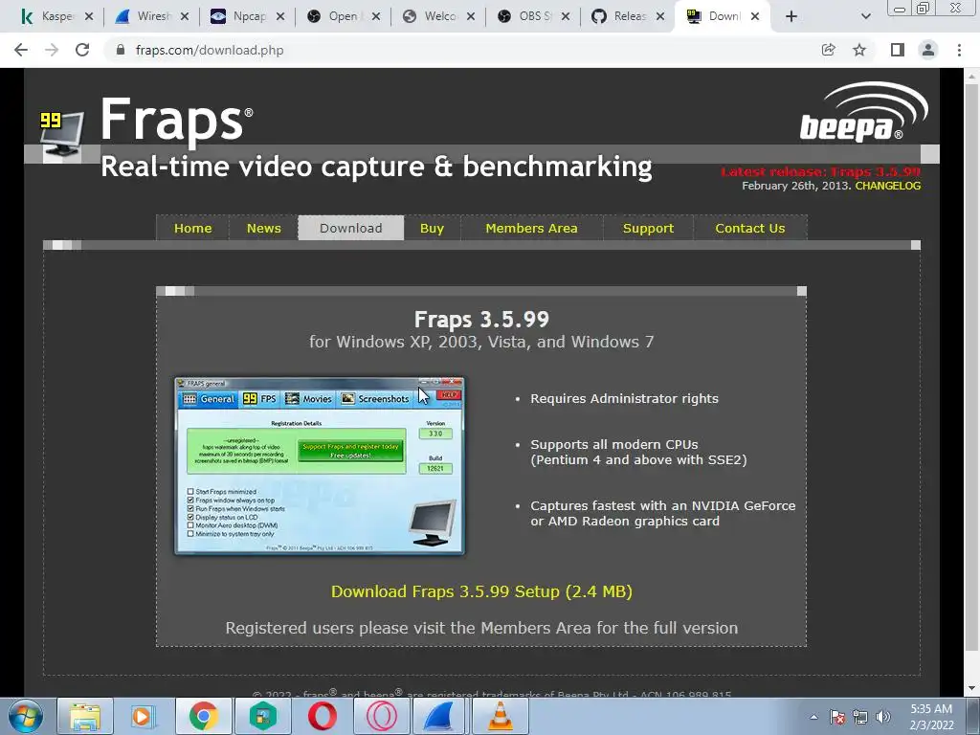
Task: Click the taskbar clock showing 5:35 AM
Action: (x=931, y=717)
